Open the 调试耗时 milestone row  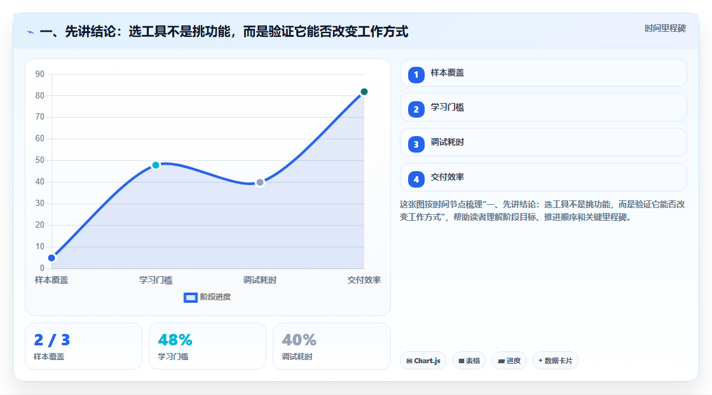[543, 142]
